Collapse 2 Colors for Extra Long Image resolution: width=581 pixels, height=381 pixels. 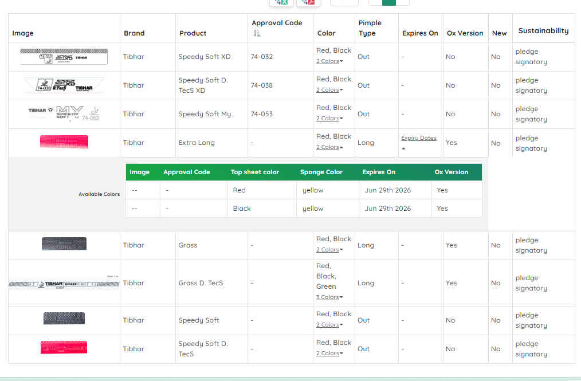coord(329,147)
